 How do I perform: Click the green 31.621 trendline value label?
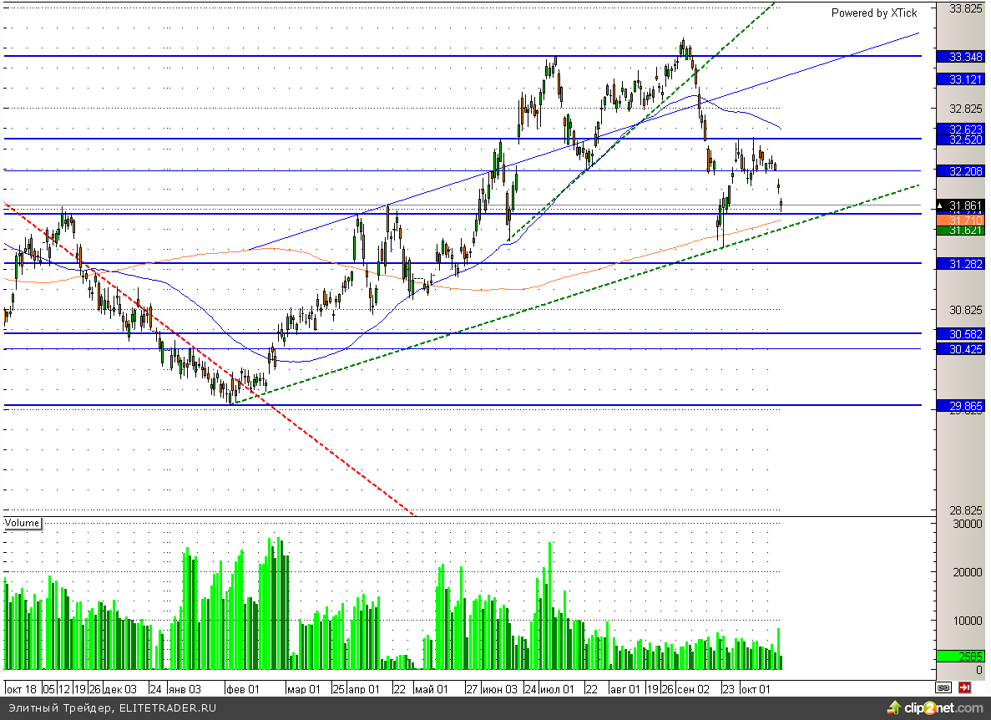coord(965,230)
